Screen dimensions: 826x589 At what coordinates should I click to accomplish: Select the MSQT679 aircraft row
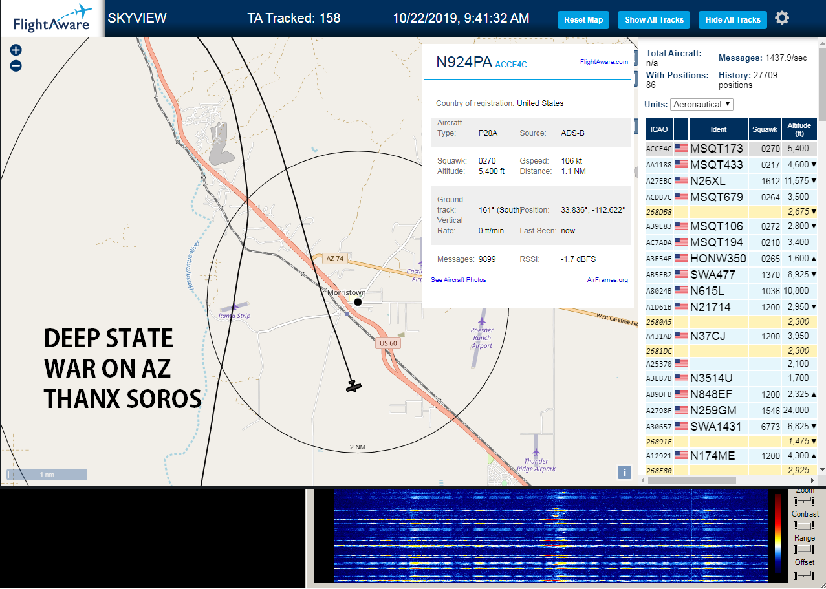[x=732, y=197]
